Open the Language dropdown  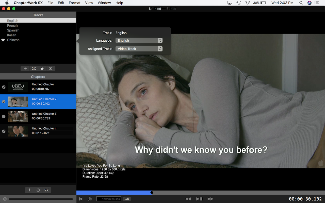click(x=139, y=40)
